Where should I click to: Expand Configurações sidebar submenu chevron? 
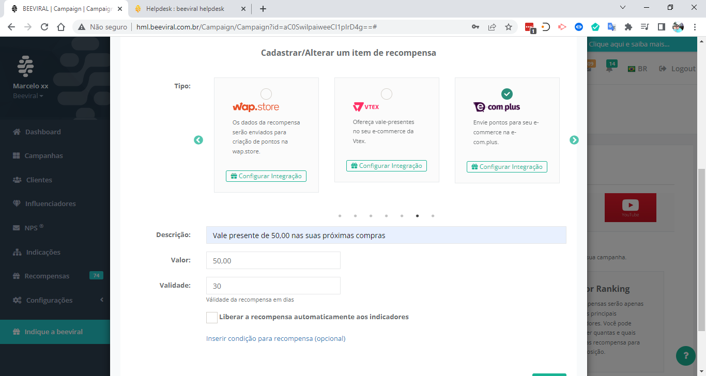click(x=102, y=300)
